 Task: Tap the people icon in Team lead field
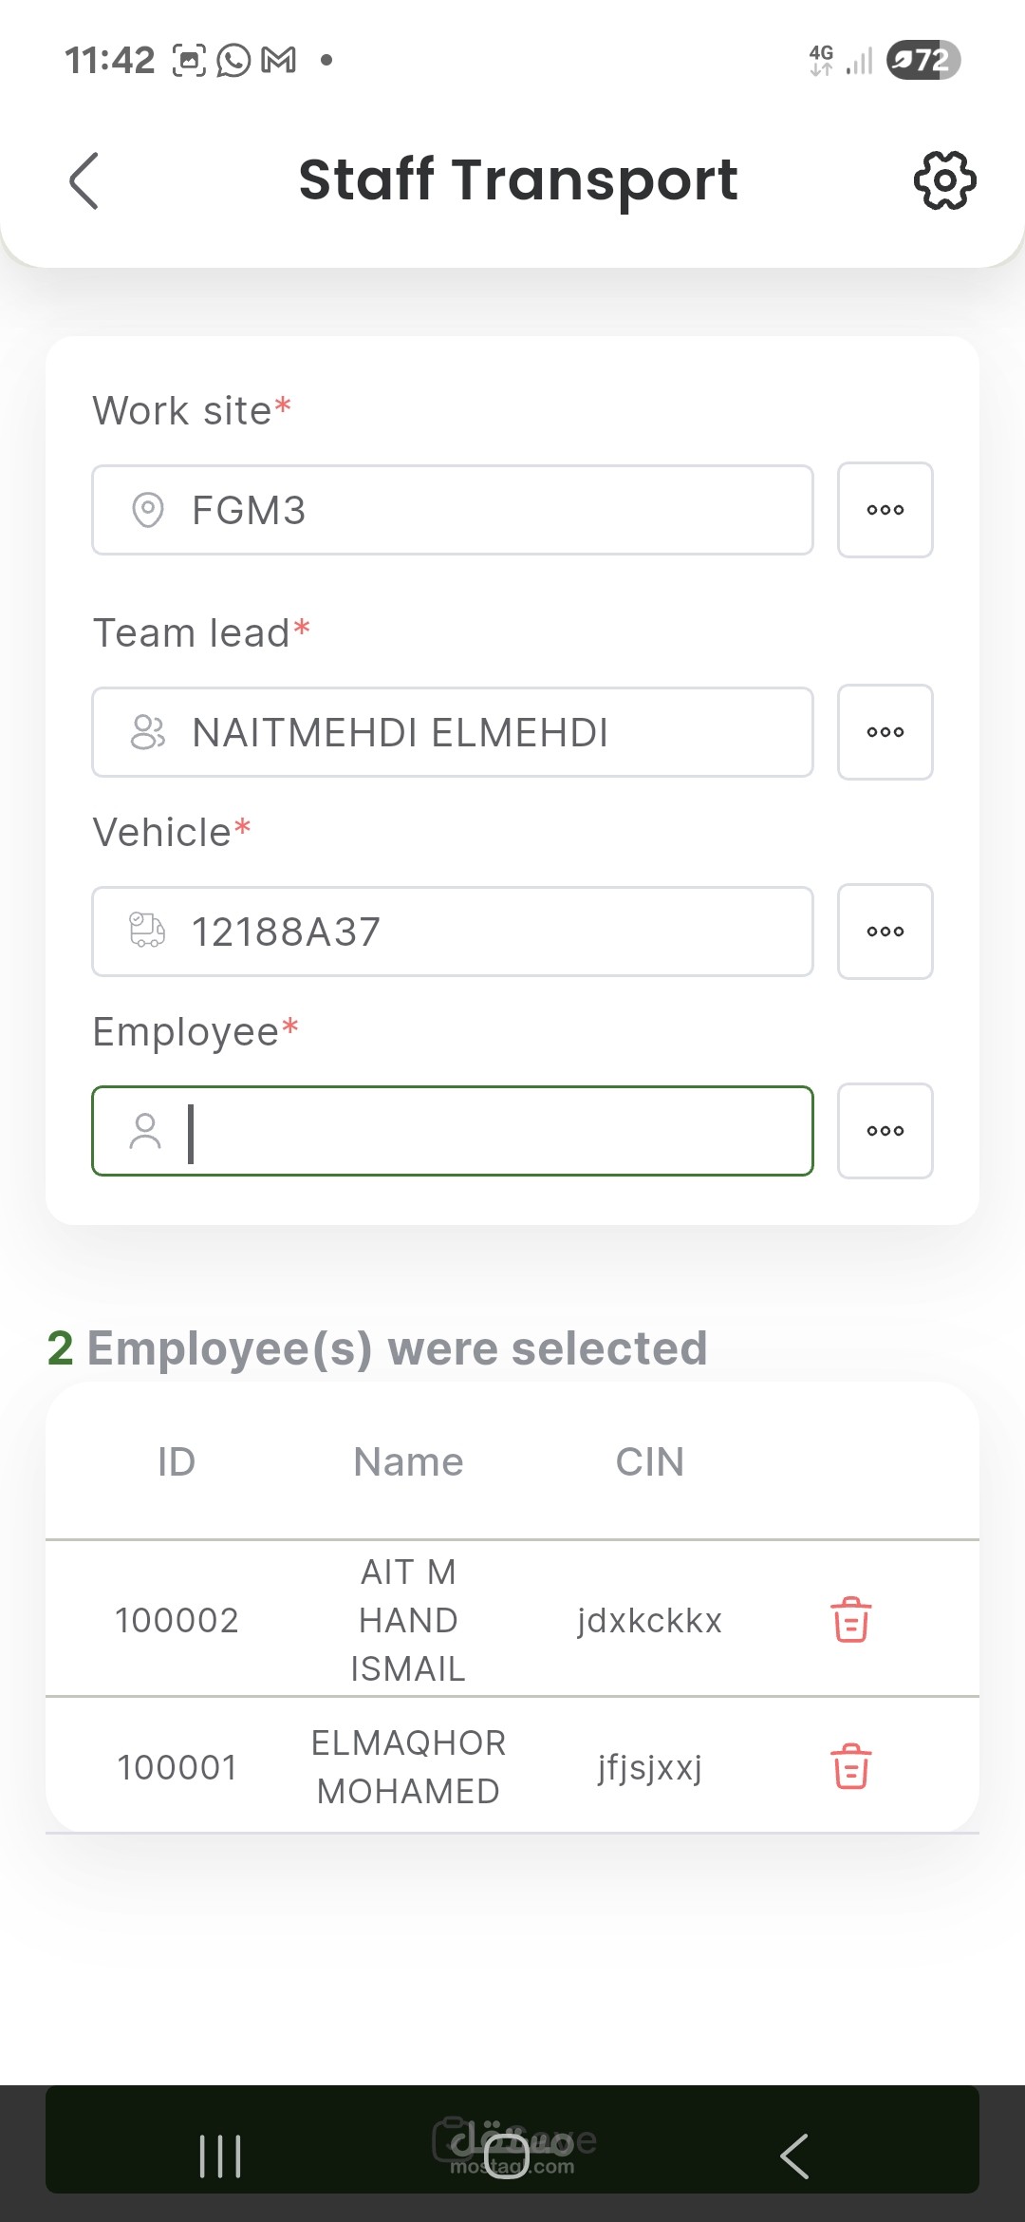pos(147,732)
